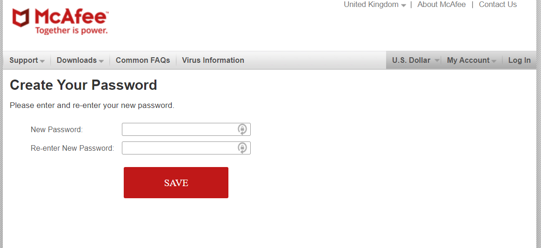Screen dimensions: 541x248
Task: Follow the About McAfee link
Action: [x=441, y=5]
